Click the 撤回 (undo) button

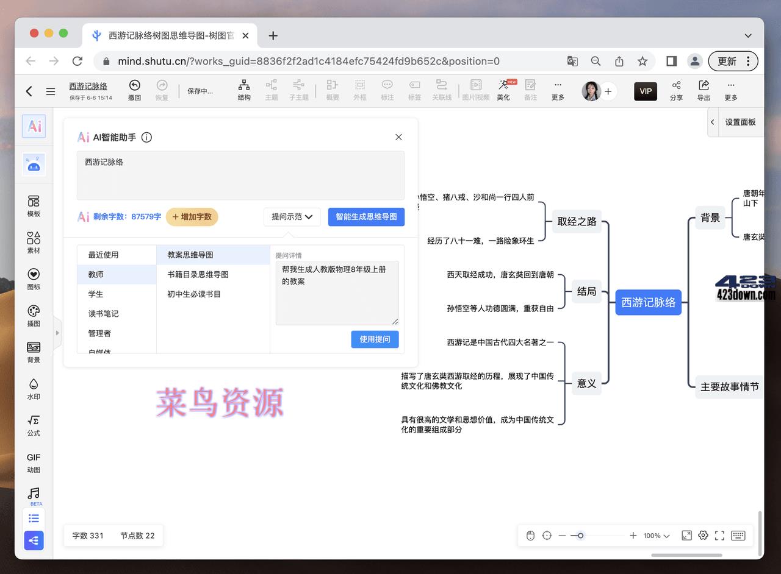134,90
